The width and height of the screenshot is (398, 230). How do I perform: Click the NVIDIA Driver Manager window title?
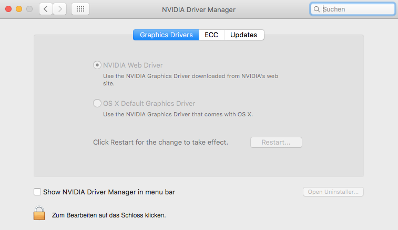coord(199,9)
